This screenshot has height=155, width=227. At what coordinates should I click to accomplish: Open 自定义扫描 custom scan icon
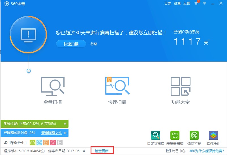[x=156, y=135]
